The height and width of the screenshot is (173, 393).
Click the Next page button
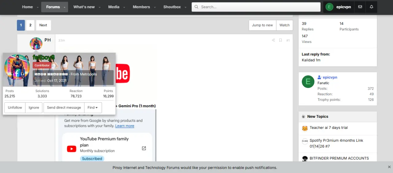[43, 25]
